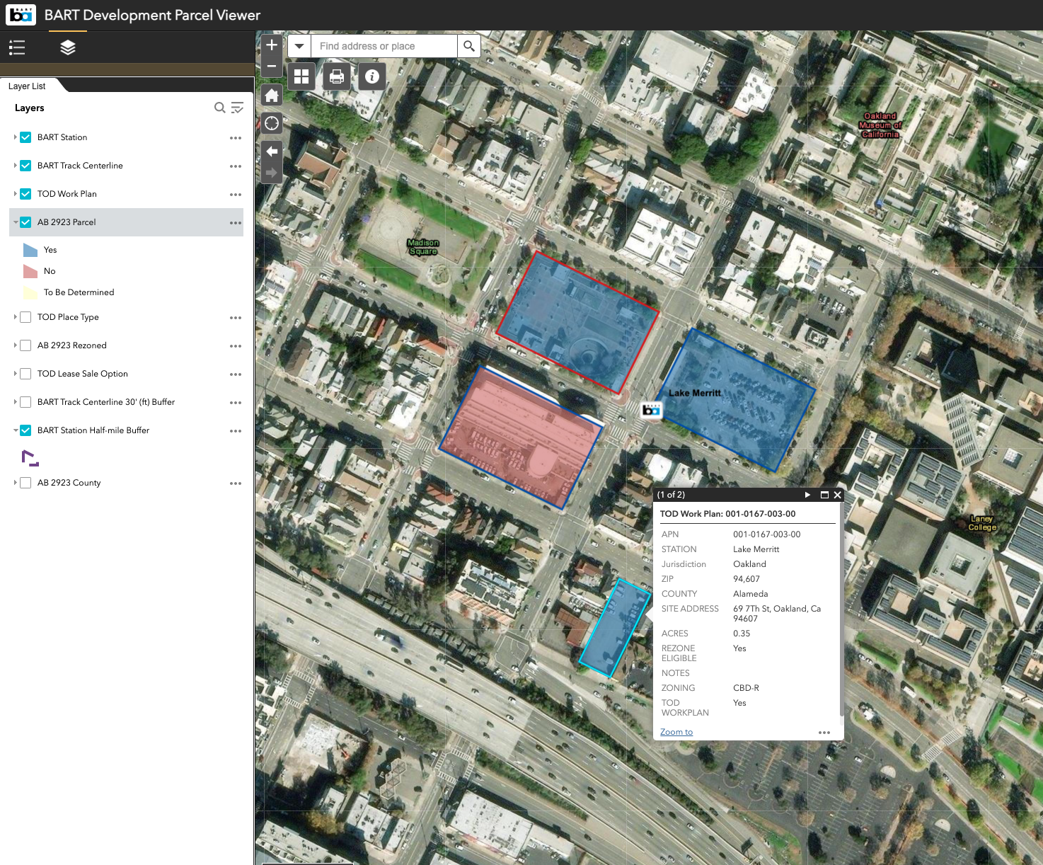Open options menu for TOD Place Type layer
Screen dimensions: 1043x865
236,318
